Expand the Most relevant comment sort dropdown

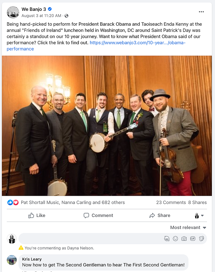(188, 227)
